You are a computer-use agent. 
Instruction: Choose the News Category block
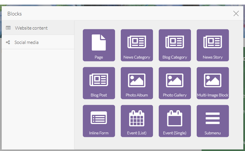tap(137, 45)
